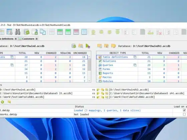
Task: Click the green table icon beside the red table icon
Action: pyautogui.click(x=68, y=32)
